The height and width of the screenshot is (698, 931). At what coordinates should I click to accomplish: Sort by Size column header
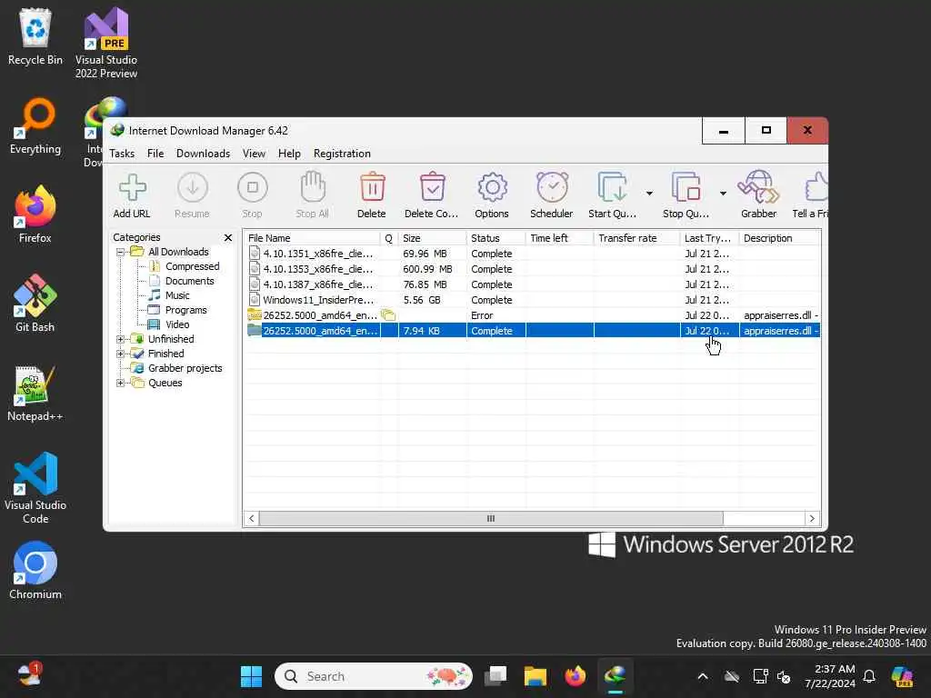click(x=432, y=238)
